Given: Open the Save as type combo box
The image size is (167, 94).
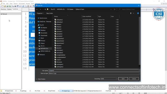Looking at the screenshot, I should [94, 73].
